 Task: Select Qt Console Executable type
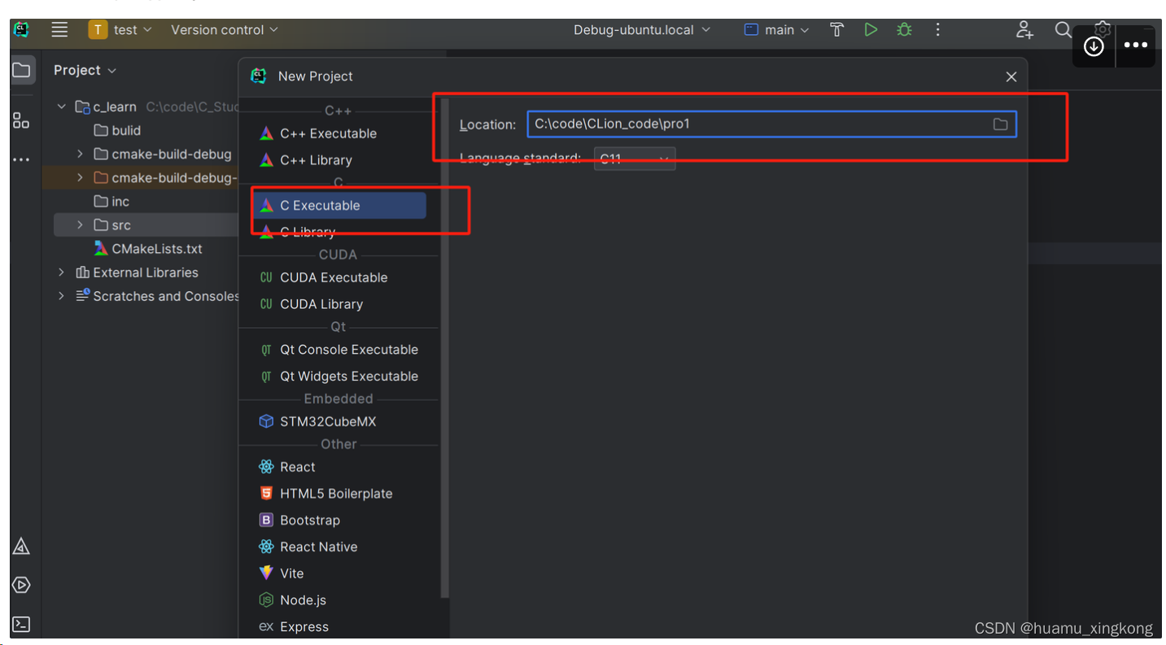click(339, 350)
